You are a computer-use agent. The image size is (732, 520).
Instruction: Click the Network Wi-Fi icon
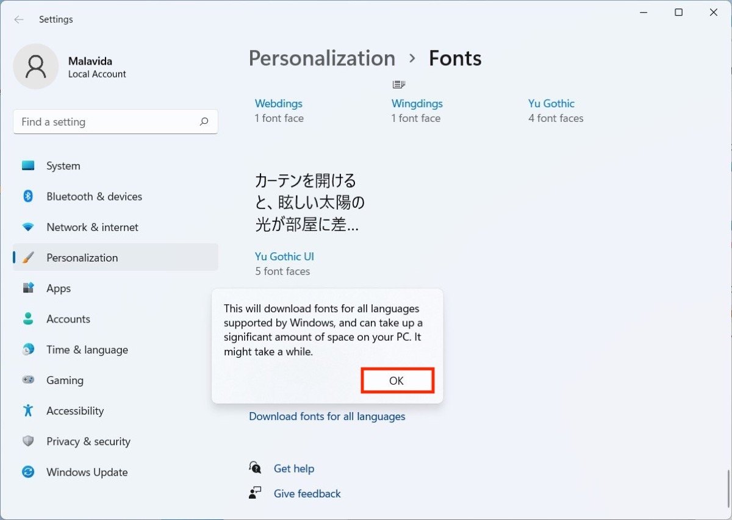click(x=28, y=227)
